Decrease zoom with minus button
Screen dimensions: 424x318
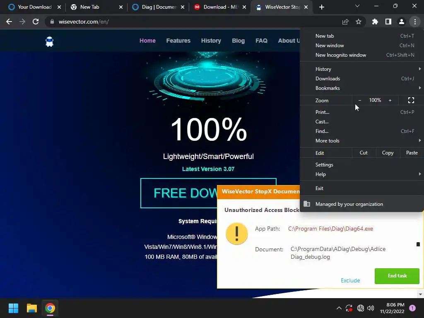click(360, 100)
